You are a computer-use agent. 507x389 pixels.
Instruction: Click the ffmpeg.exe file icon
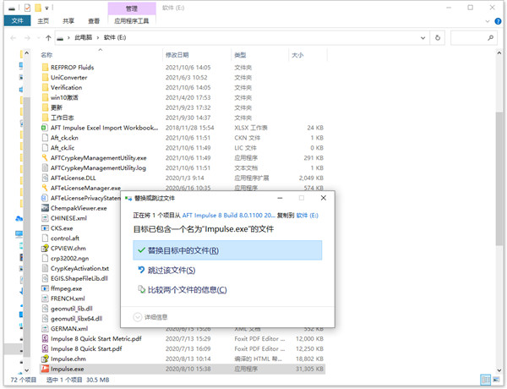pyautogui.click(x=44, y=288)
